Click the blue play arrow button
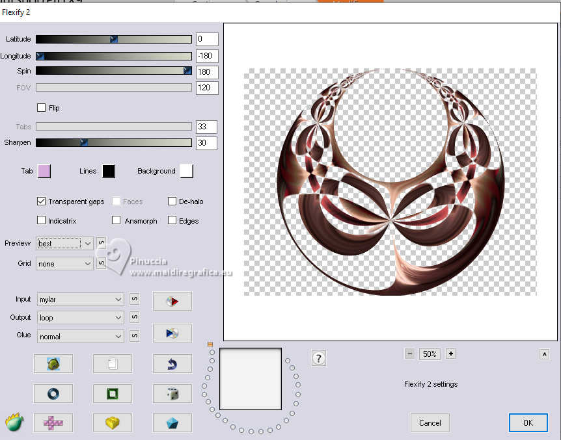This screenshot has height=440, width=561. click(172, 333)
